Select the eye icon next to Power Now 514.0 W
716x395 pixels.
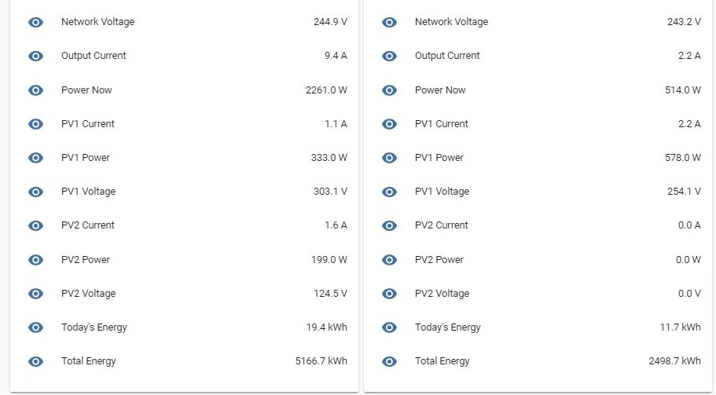tap(389, 90)
